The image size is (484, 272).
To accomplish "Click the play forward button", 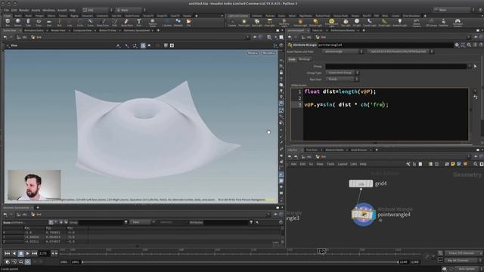I will (x=27, y=254).
